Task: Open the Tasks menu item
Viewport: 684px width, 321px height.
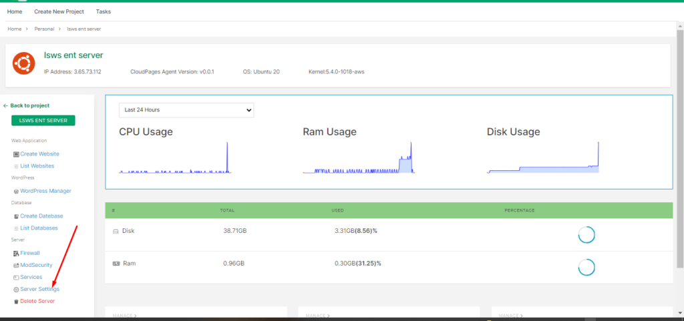Action: pos(104,12)
